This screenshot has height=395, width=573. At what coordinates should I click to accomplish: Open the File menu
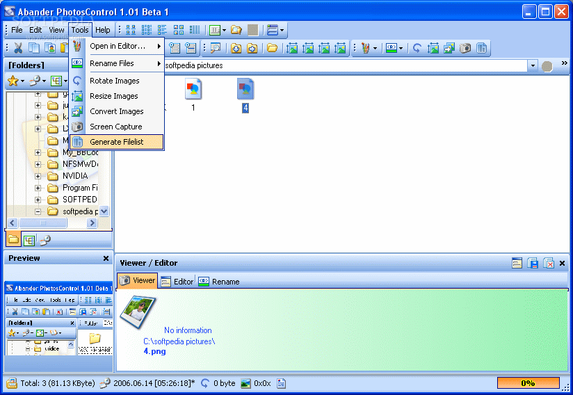pos(17,30)
